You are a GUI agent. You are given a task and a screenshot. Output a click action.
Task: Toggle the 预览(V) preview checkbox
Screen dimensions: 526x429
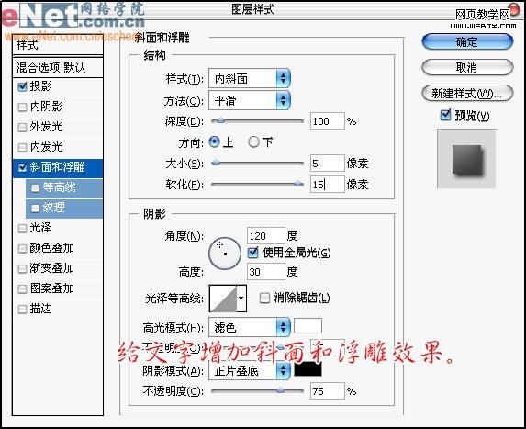445,115
